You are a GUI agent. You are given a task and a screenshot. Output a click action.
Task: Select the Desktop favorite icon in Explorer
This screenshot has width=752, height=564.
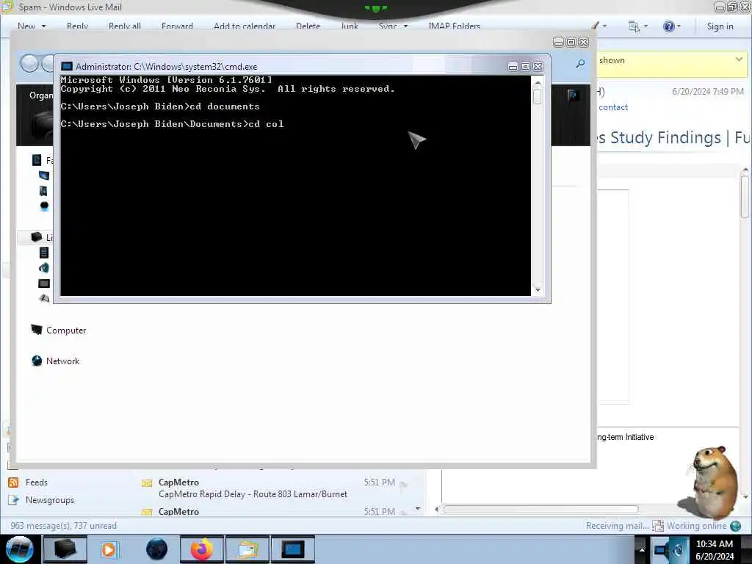point(43,176)
